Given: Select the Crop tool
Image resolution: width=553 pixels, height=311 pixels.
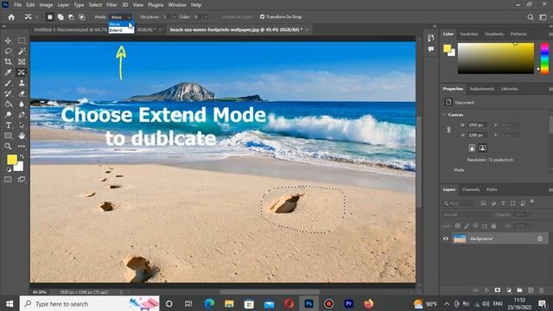Looking at the screenshot, I should point(8,61).
